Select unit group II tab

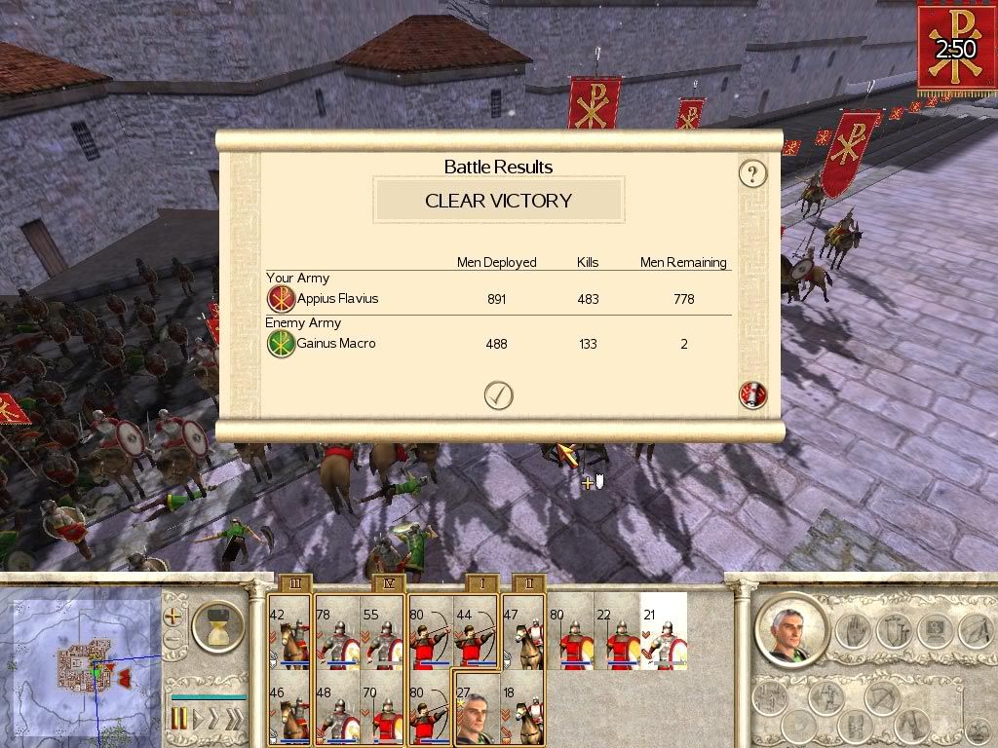click(x=529, y=583)
